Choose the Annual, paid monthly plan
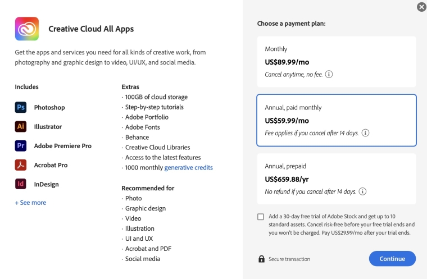Viewport: 427px width, 279px height. click(x=336, y=120)
